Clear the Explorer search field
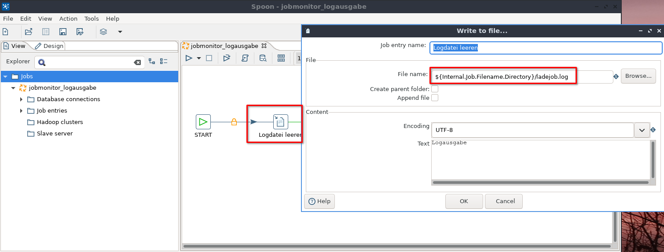 click(x=137, y=62)
